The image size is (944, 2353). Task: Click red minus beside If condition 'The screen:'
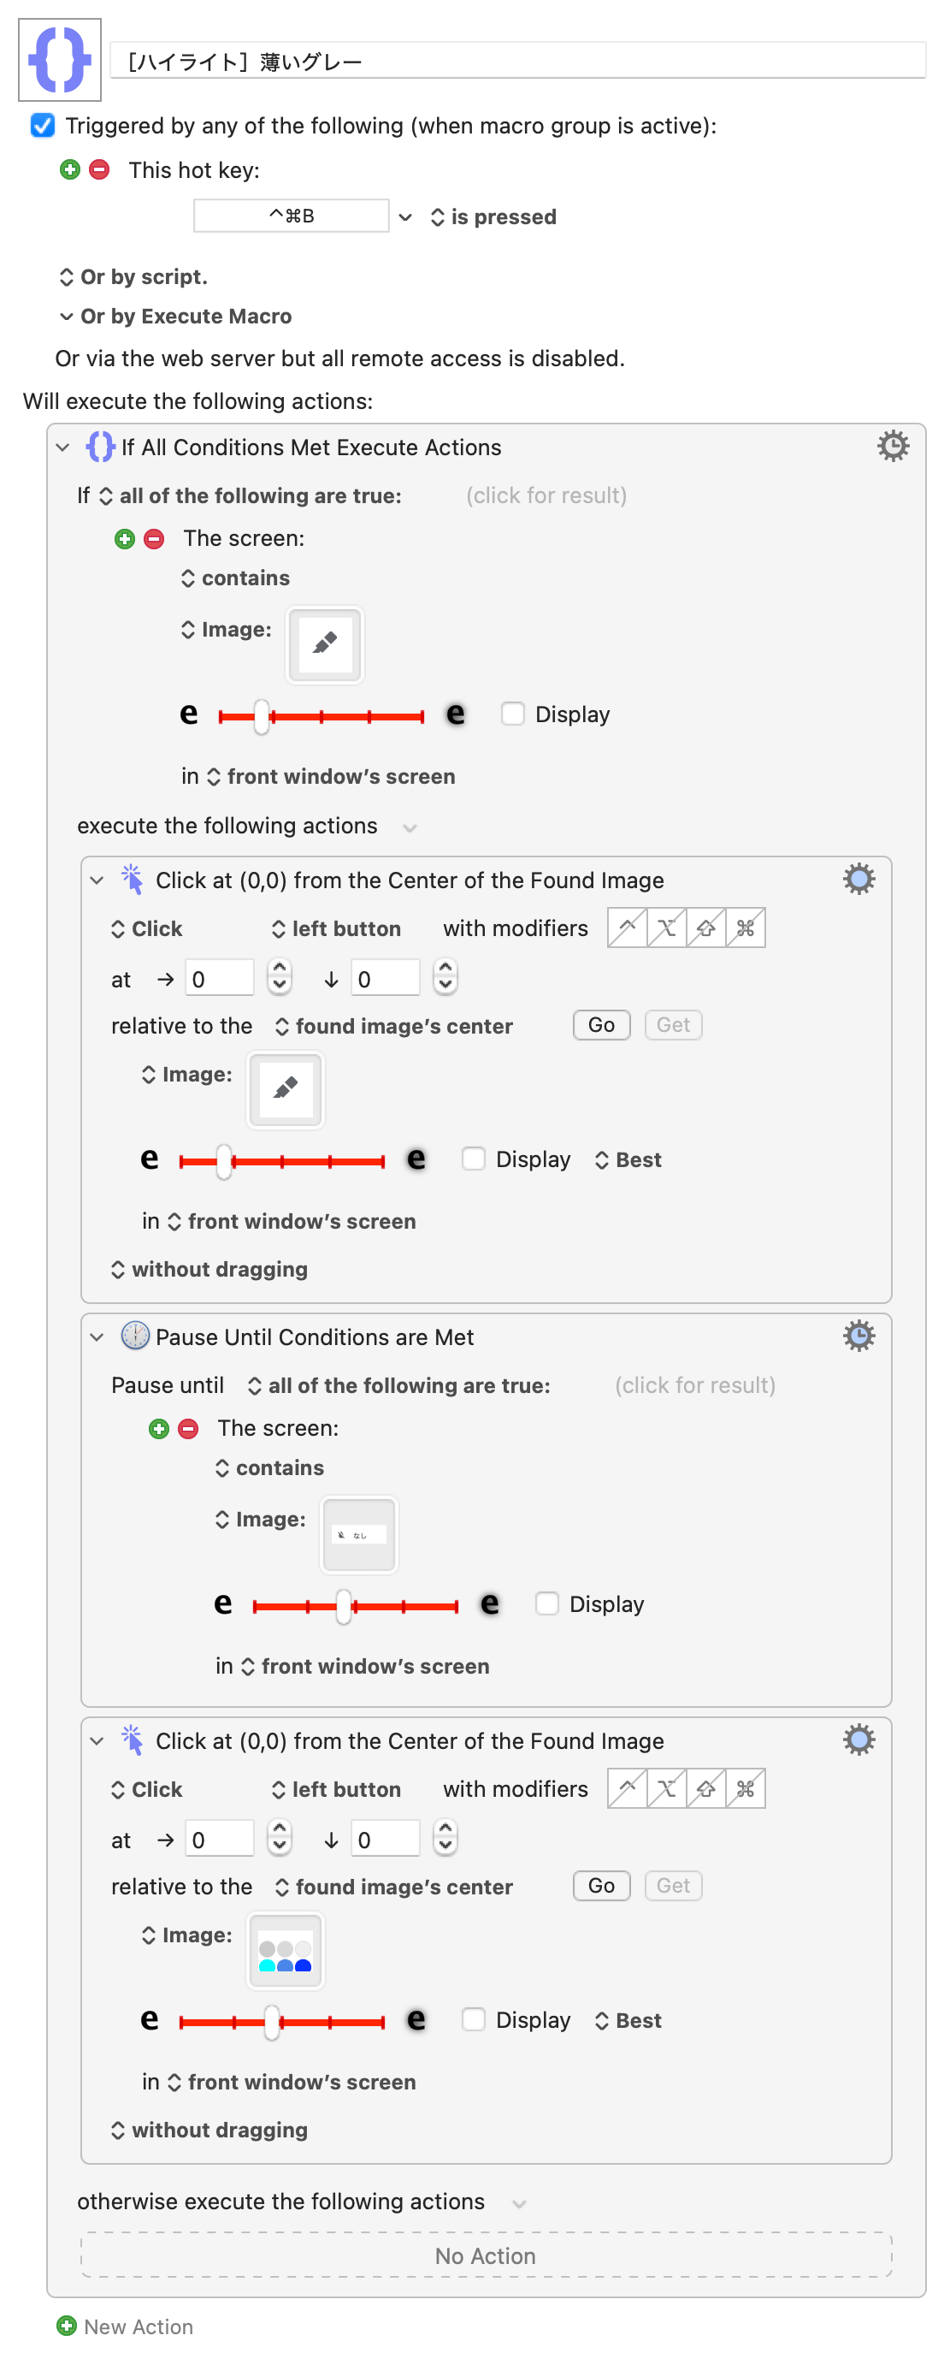tap(154, 539)
